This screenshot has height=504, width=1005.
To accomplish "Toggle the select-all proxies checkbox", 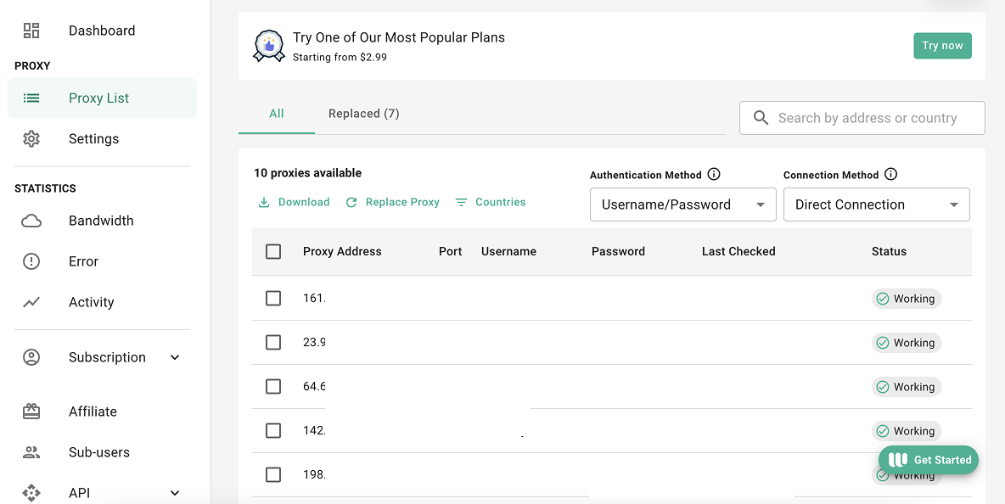I will tap(273, 252).
